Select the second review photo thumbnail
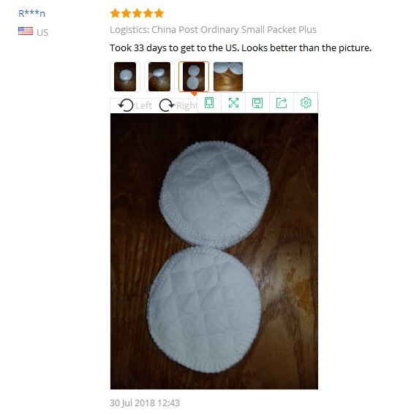 click(x=159, y=77)
